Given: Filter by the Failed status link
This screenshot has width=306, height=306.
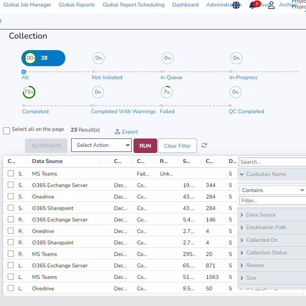Looking at the screenshot, I should [x=167, y=111].
